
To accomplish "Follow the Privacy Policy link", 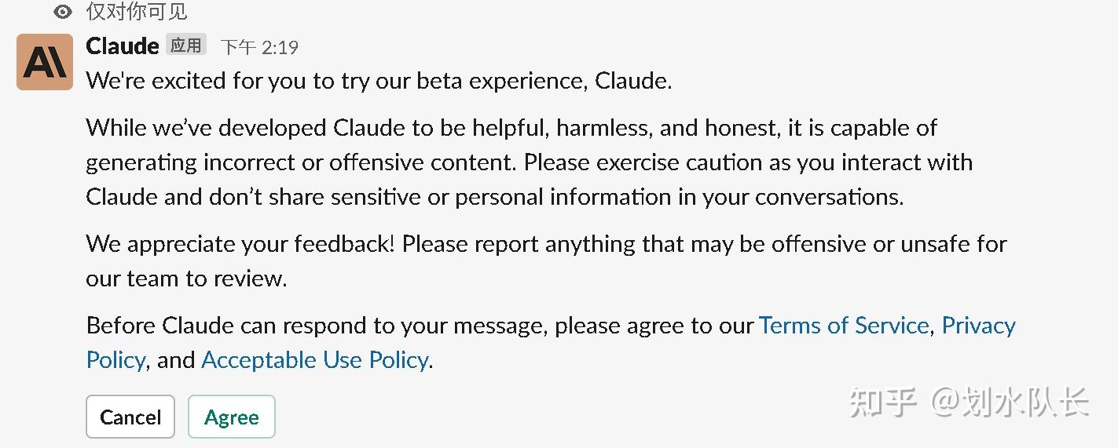I will [978, 326].
